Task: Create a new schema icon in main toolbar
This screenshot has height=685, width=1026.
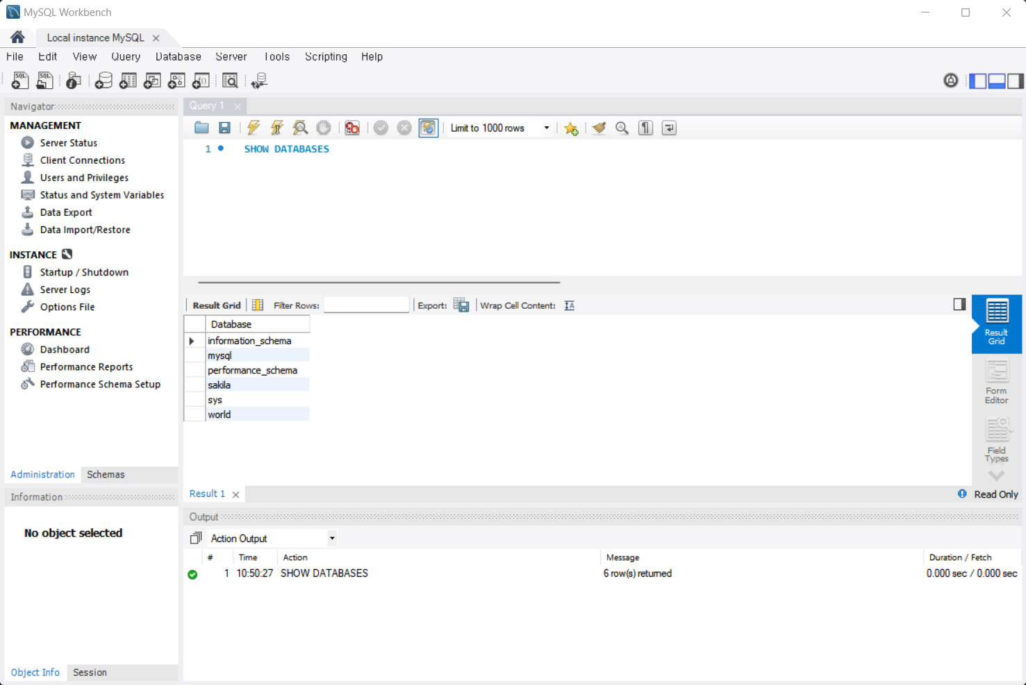Action: point(104,81)
